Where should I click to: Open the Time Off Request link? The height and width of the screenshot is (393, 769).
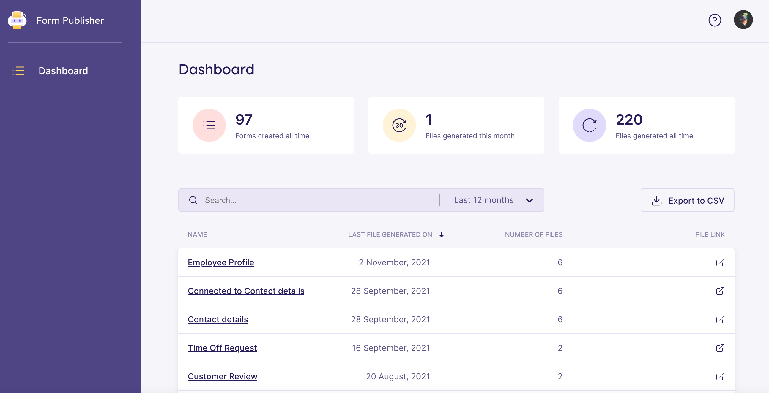click(x=222, y=348)
